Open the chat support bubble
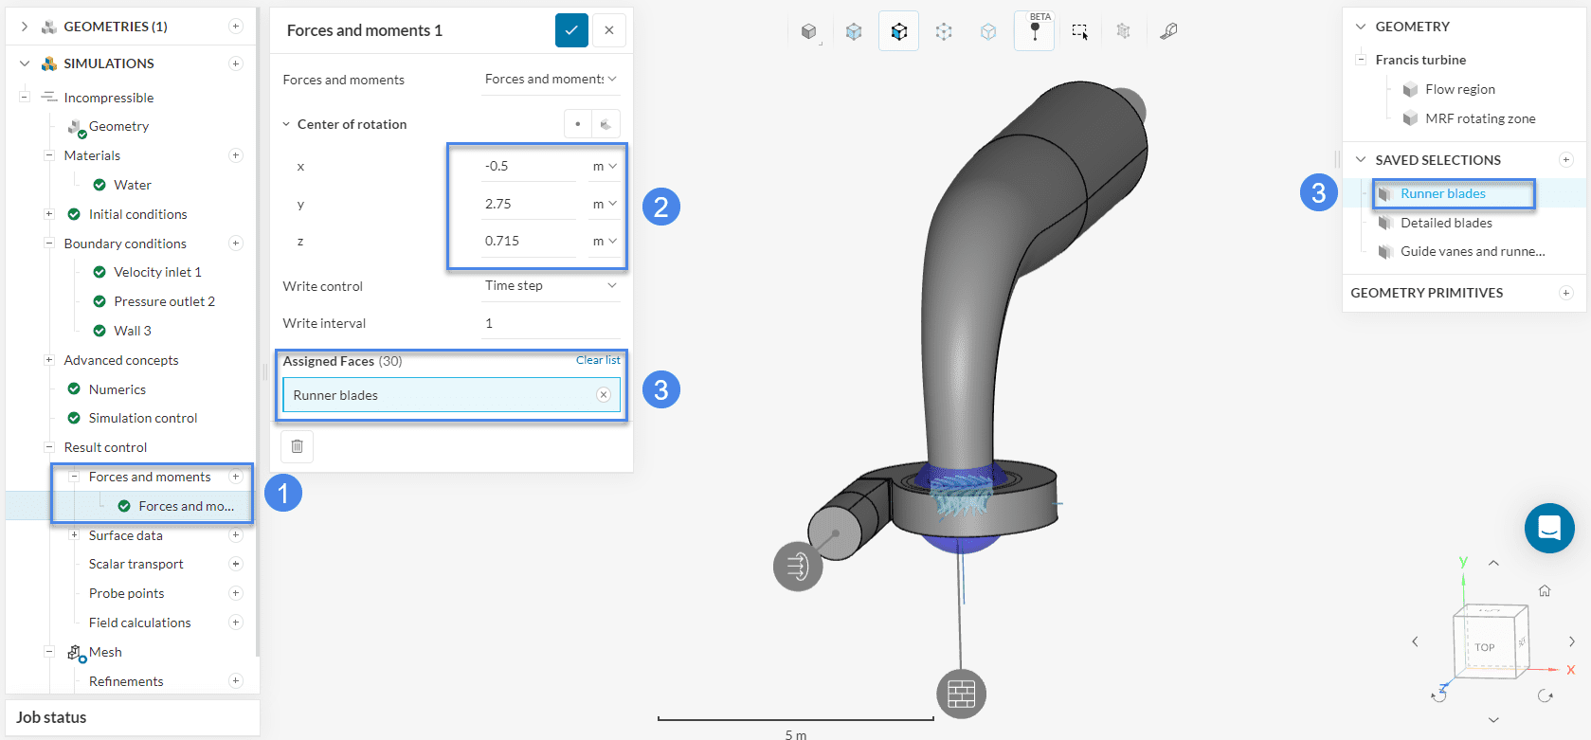The width and height of the screenshot is (1591, 740). tap(1549, 528)
